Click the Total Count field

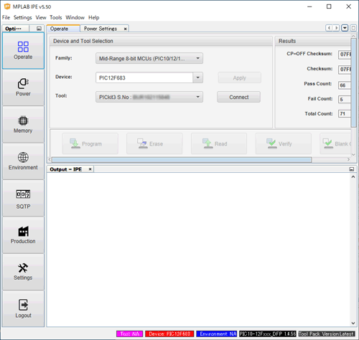345,113
